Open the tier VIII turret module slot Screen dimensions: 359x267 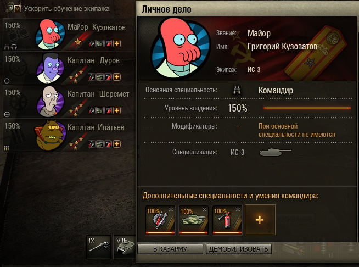125,248
